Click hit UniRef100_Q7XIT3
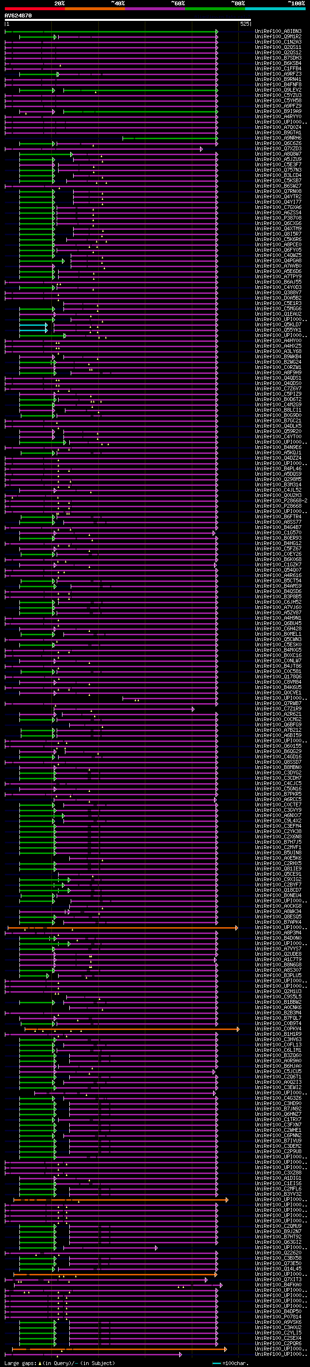This screenshot has width=310, height=1367. pos(278,1279)
